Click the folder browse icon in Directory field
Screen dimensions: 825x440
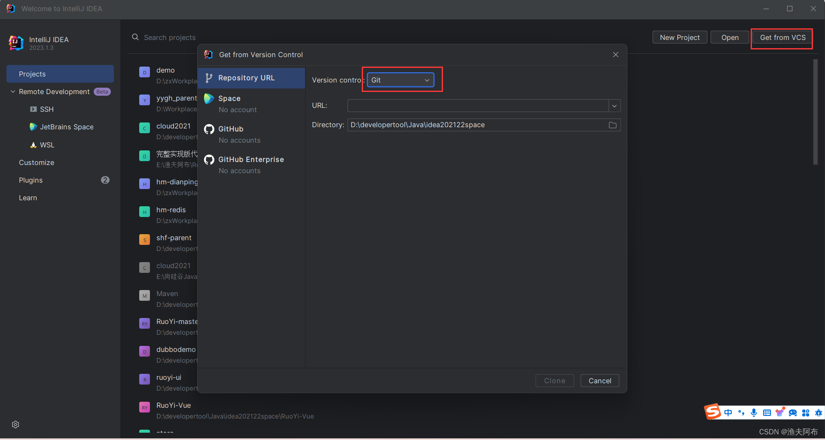613,125
